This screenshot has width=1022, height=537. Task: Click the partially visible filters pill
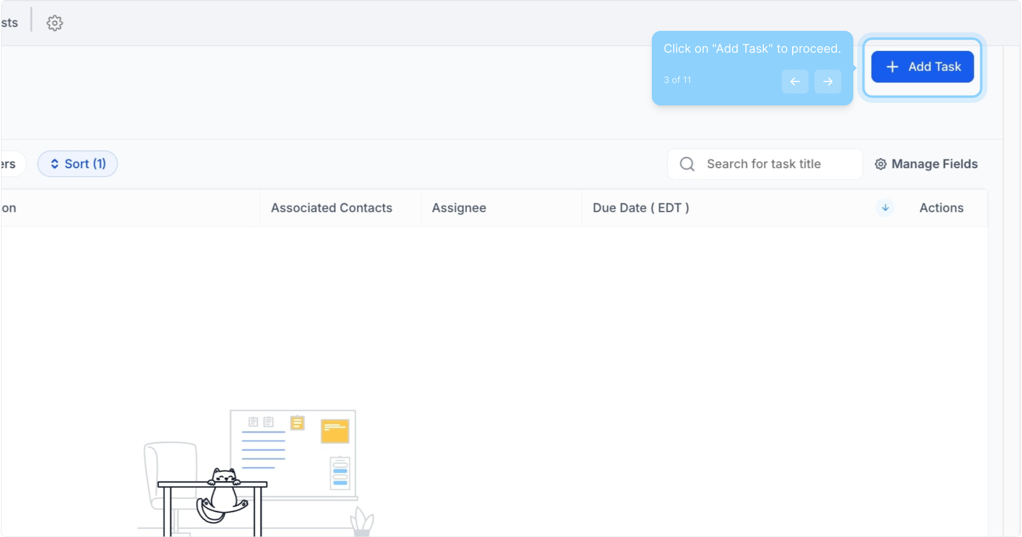pyautogui.click(x=10, y=164)
